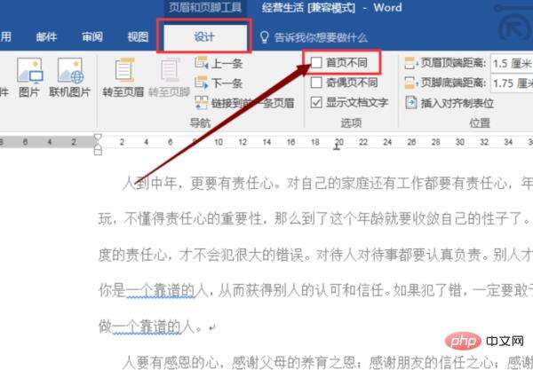Click the 页脚底端距离 footer distance icon
Viewport: 533px width, 370px height.
(410, 83)
